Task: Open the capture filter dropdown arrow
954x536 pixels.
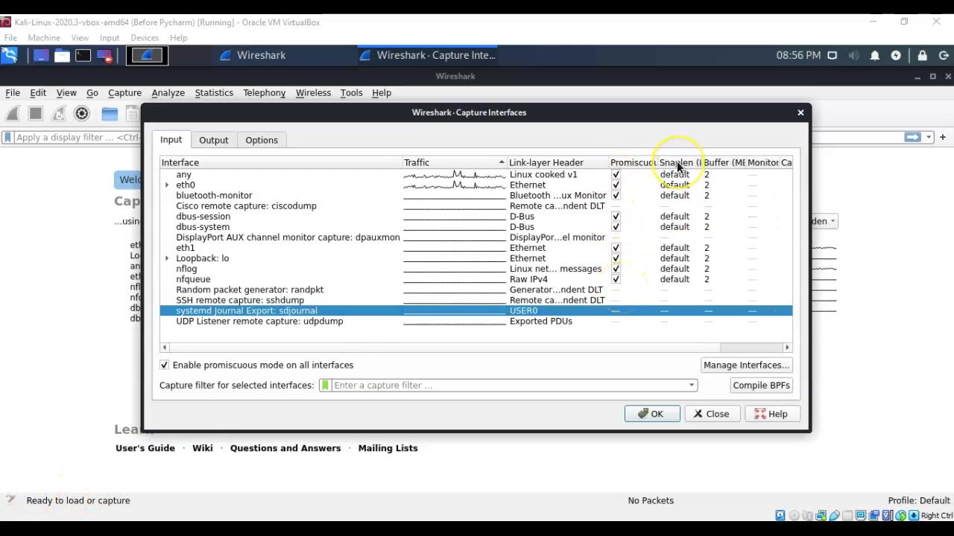Action: [692, 386]
